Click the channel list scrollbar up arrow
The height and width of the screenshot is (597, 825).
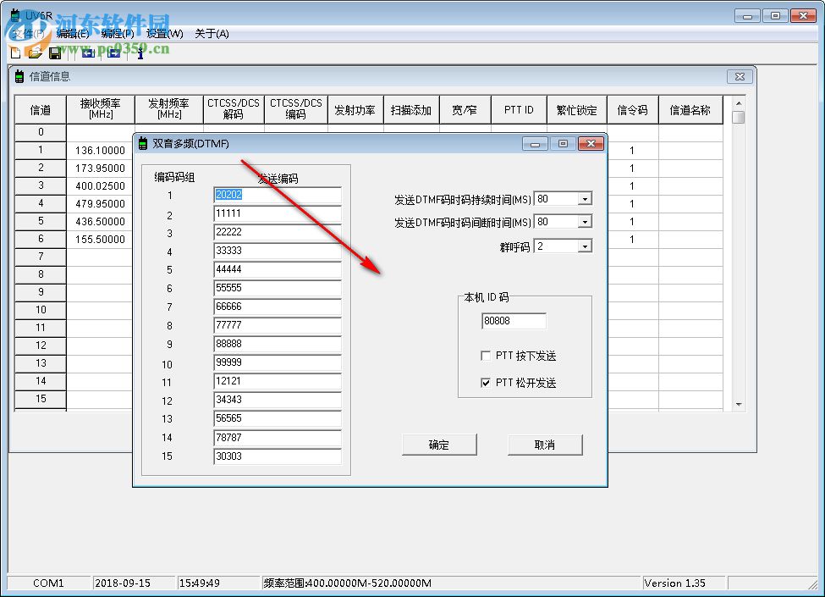coord(739,103)
